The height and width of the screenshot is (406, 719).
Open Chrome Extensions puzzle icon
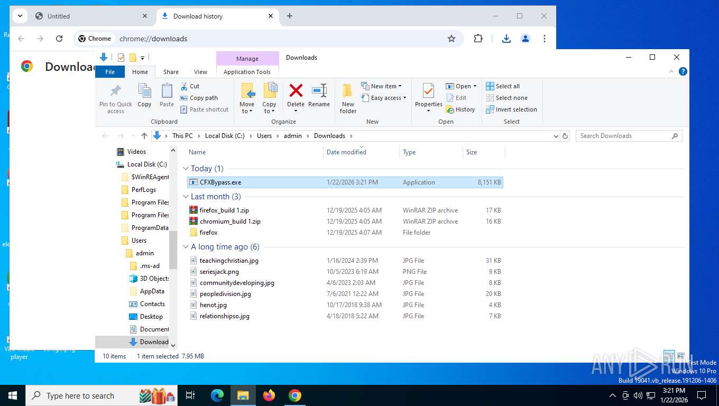point(478,39)
